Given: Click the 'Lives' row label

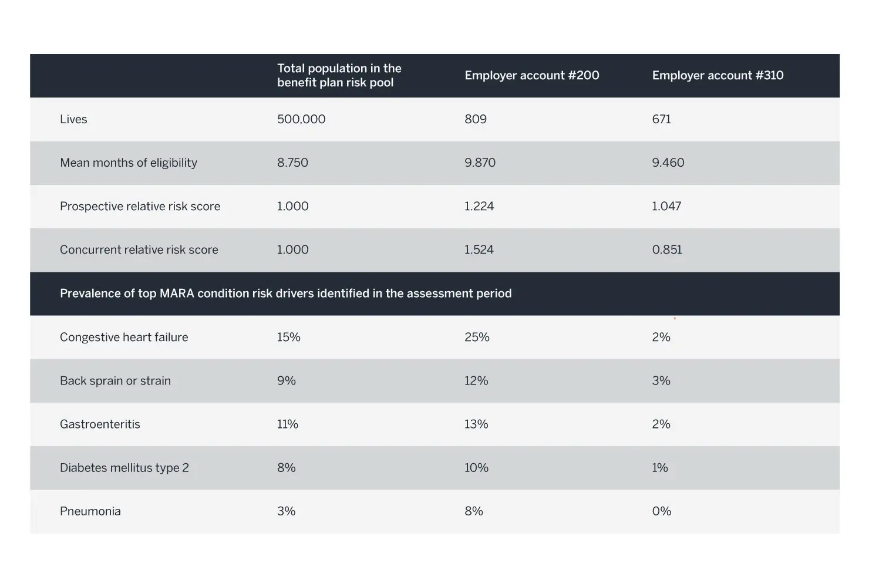Looking at the screenshot, I should click(73, 119).
